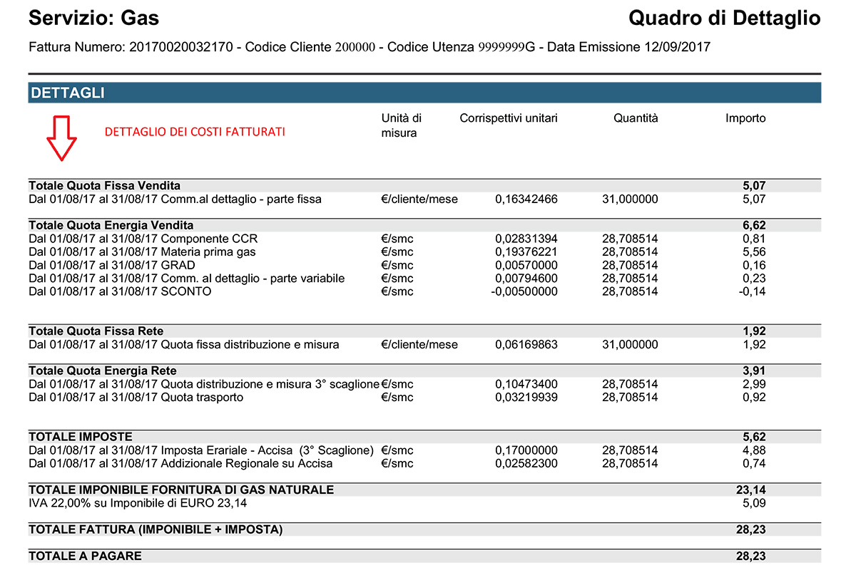
Task: Click the Totale Quota Fissa Vendita row
Action: (x=424, y=186)
